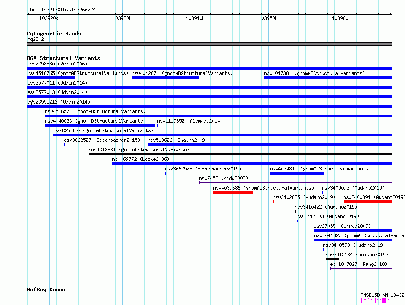Click the red nsv3400391 variant bar
The width and height of the screenshot is (405, 305).
tap(368, 202)
